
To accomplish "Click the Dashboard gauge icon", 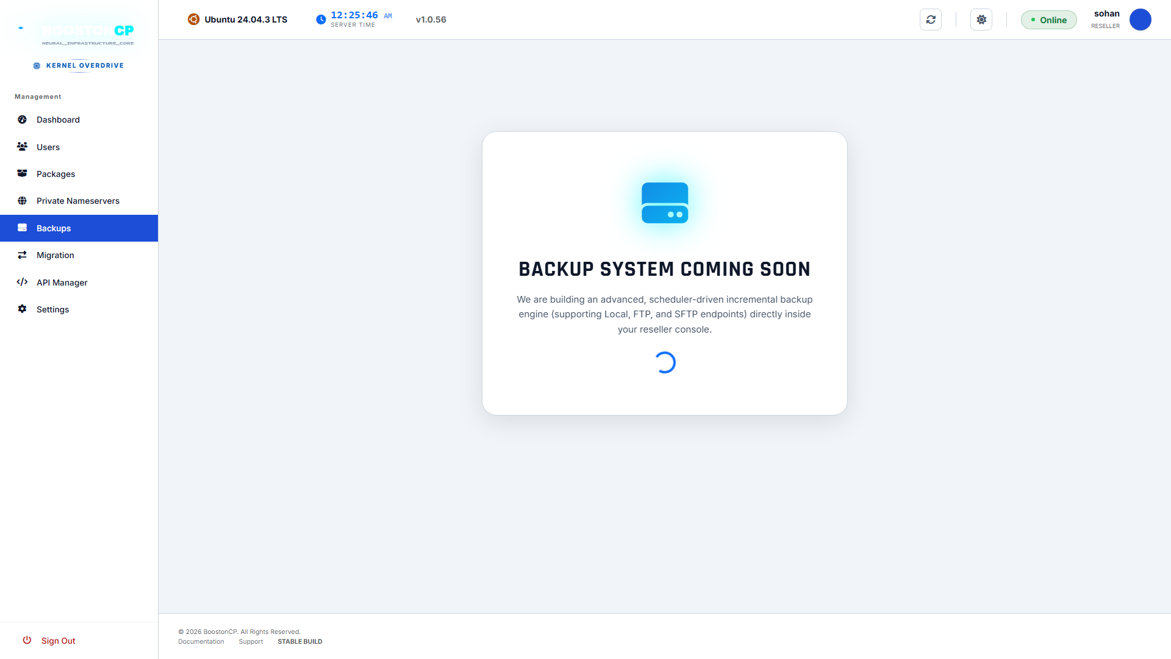I will point(22,120).
